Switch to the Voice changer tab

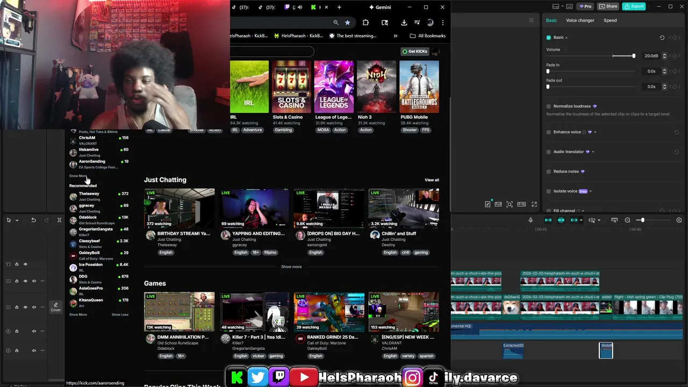(580, 20)
